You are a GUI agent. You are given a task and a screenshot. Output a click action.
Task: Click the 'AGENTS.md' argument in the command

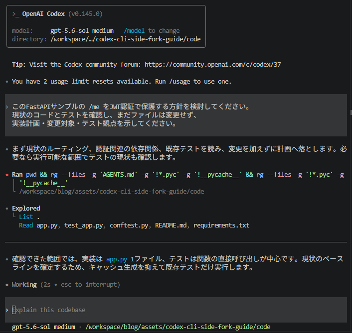[x=118, y=175]
